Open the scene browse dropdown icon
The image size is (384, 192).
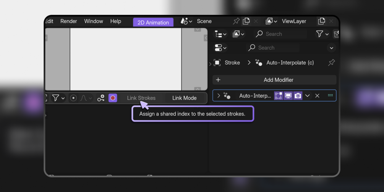[186, 21]
